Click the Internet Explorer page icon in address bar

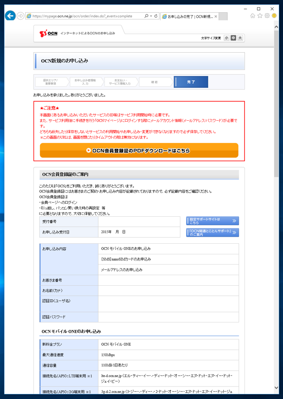click(x=29, y=16)
